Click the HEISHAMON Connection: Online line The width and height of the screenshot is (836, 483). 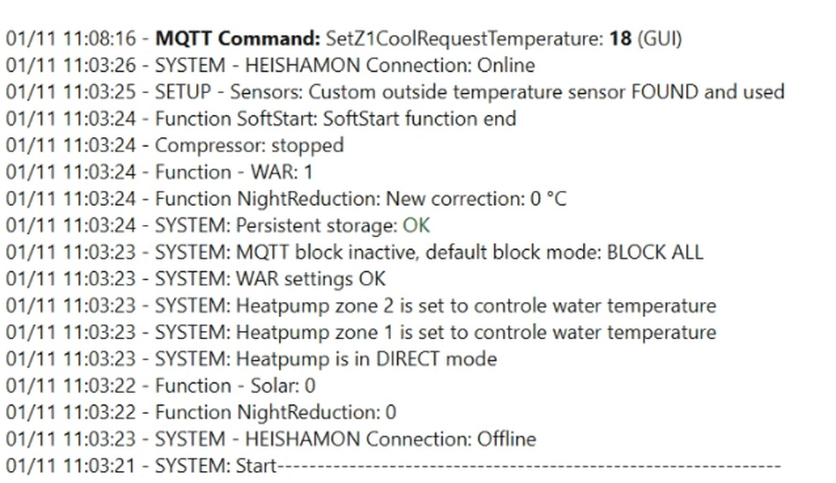[x=271, y=66]
